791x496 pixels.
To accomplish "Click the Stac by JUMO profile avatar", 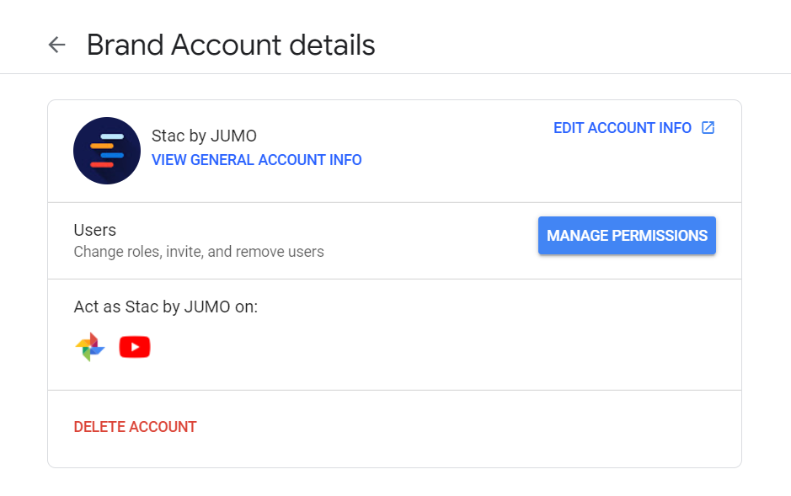I will click(x=107, y=151).
